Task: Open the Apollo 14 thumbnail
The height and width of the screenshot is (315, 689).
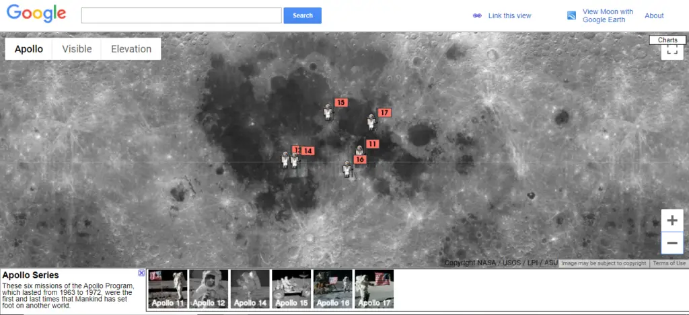Action: coord(250,289)
